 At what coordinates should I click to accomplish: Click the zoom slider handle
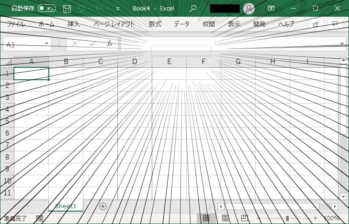tap(287, 218)
